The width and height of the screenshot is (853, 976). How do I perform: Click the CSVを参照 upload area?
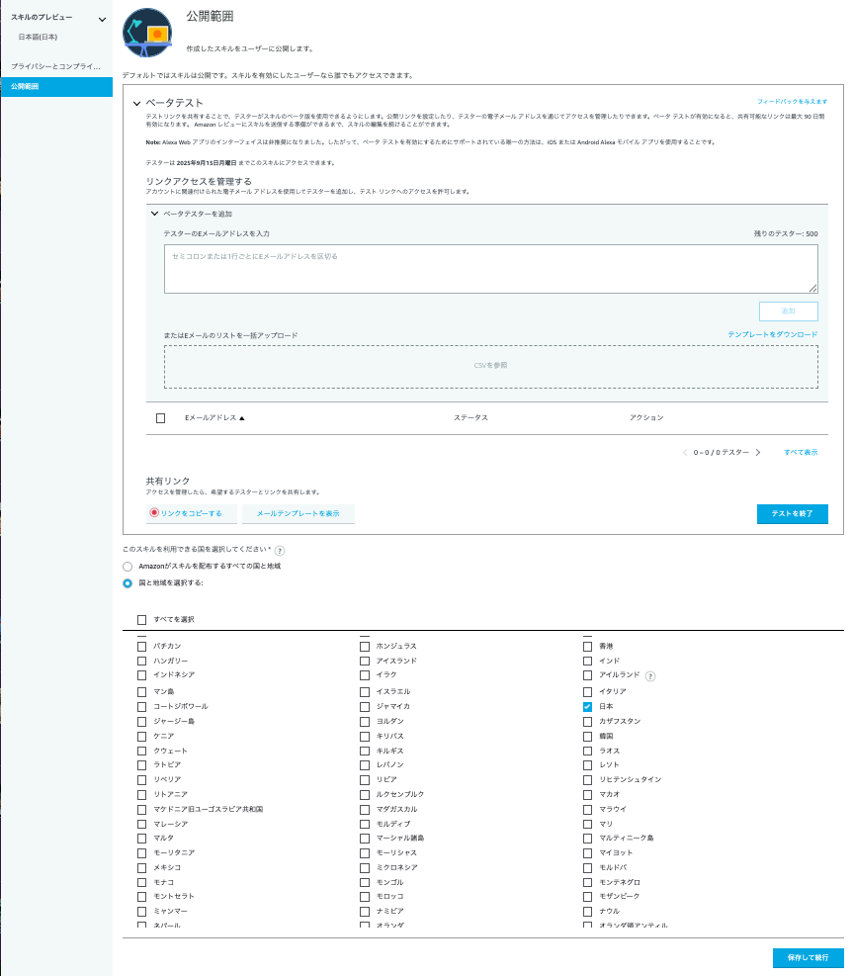492,366
